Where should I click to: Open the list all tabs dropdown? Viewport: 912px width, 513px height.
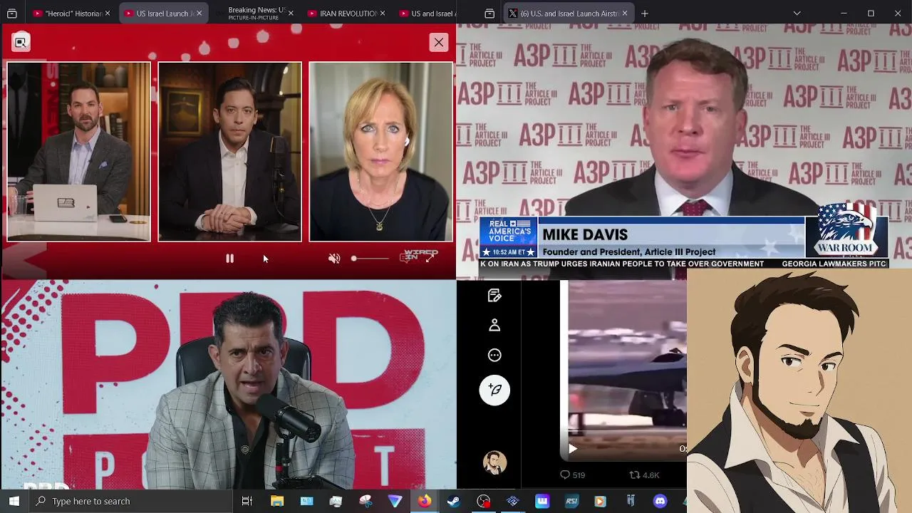click(x=797, y=14)
